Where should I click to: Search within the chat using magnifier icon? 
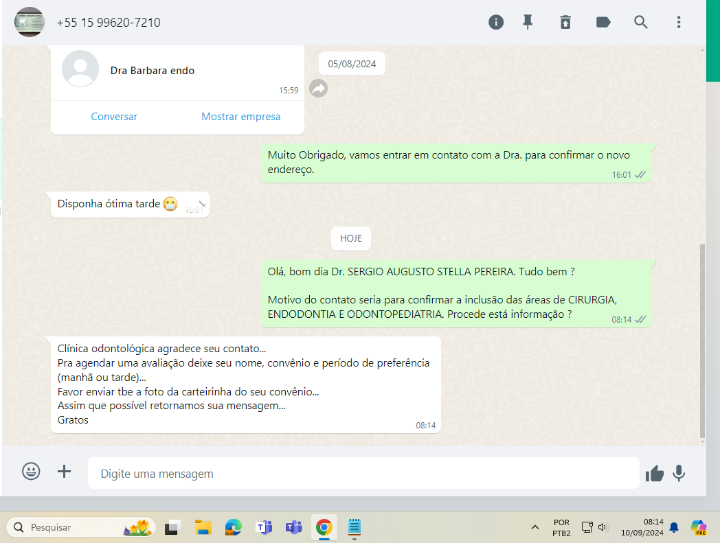coord(640,22)
